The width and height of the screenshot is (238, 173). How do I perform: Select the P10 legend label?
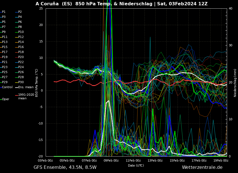click(x=21, y=32)
